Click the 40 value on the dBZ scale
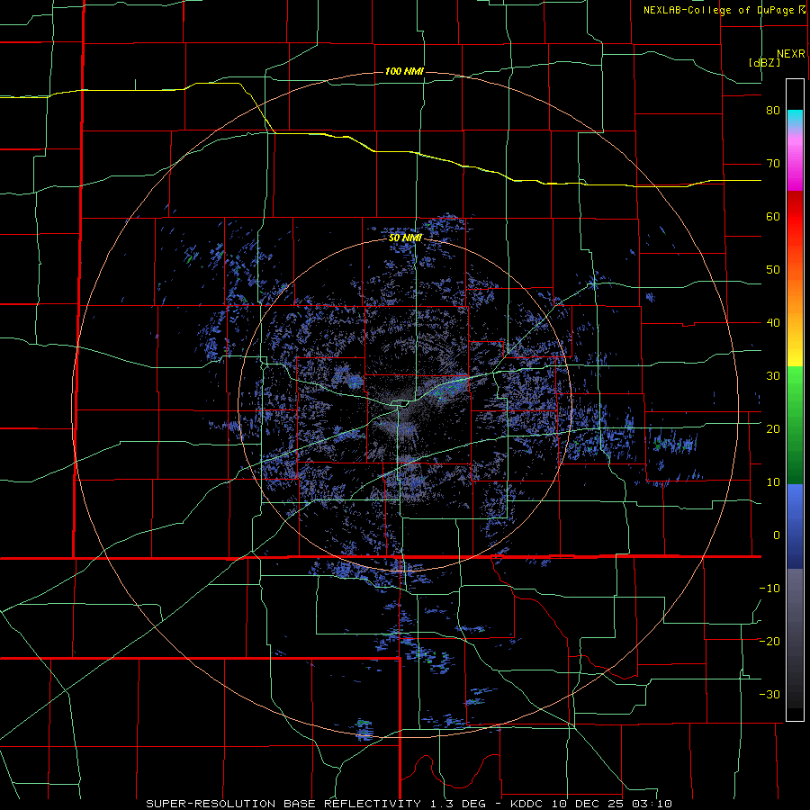 (x=773, y=323)
